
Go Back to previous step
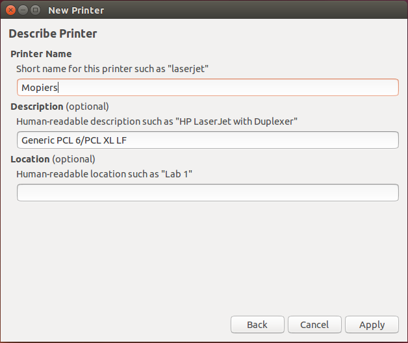point(257,325)
